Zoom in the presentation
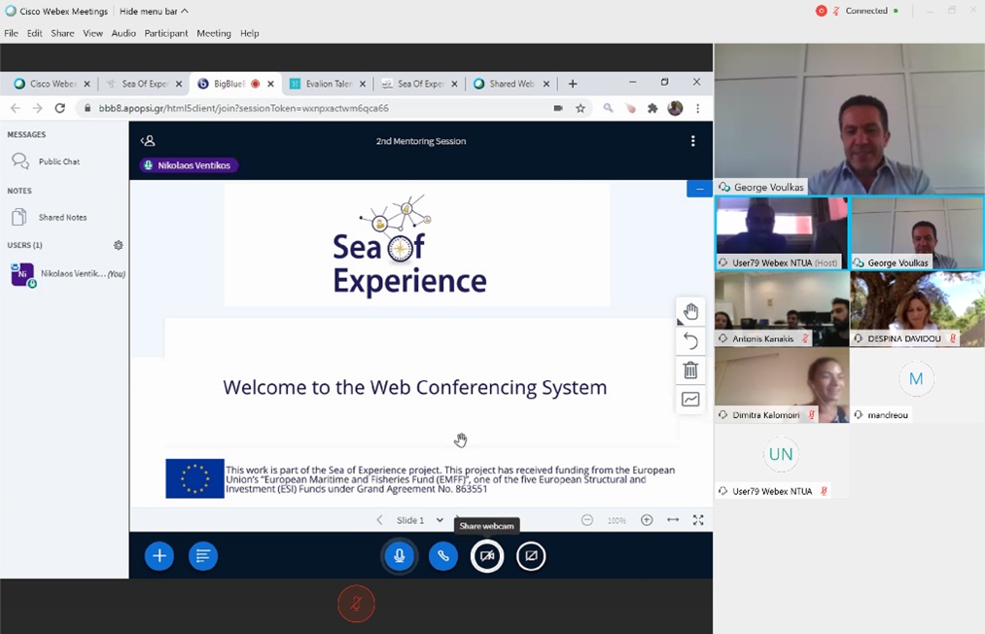 coord(647,520)
